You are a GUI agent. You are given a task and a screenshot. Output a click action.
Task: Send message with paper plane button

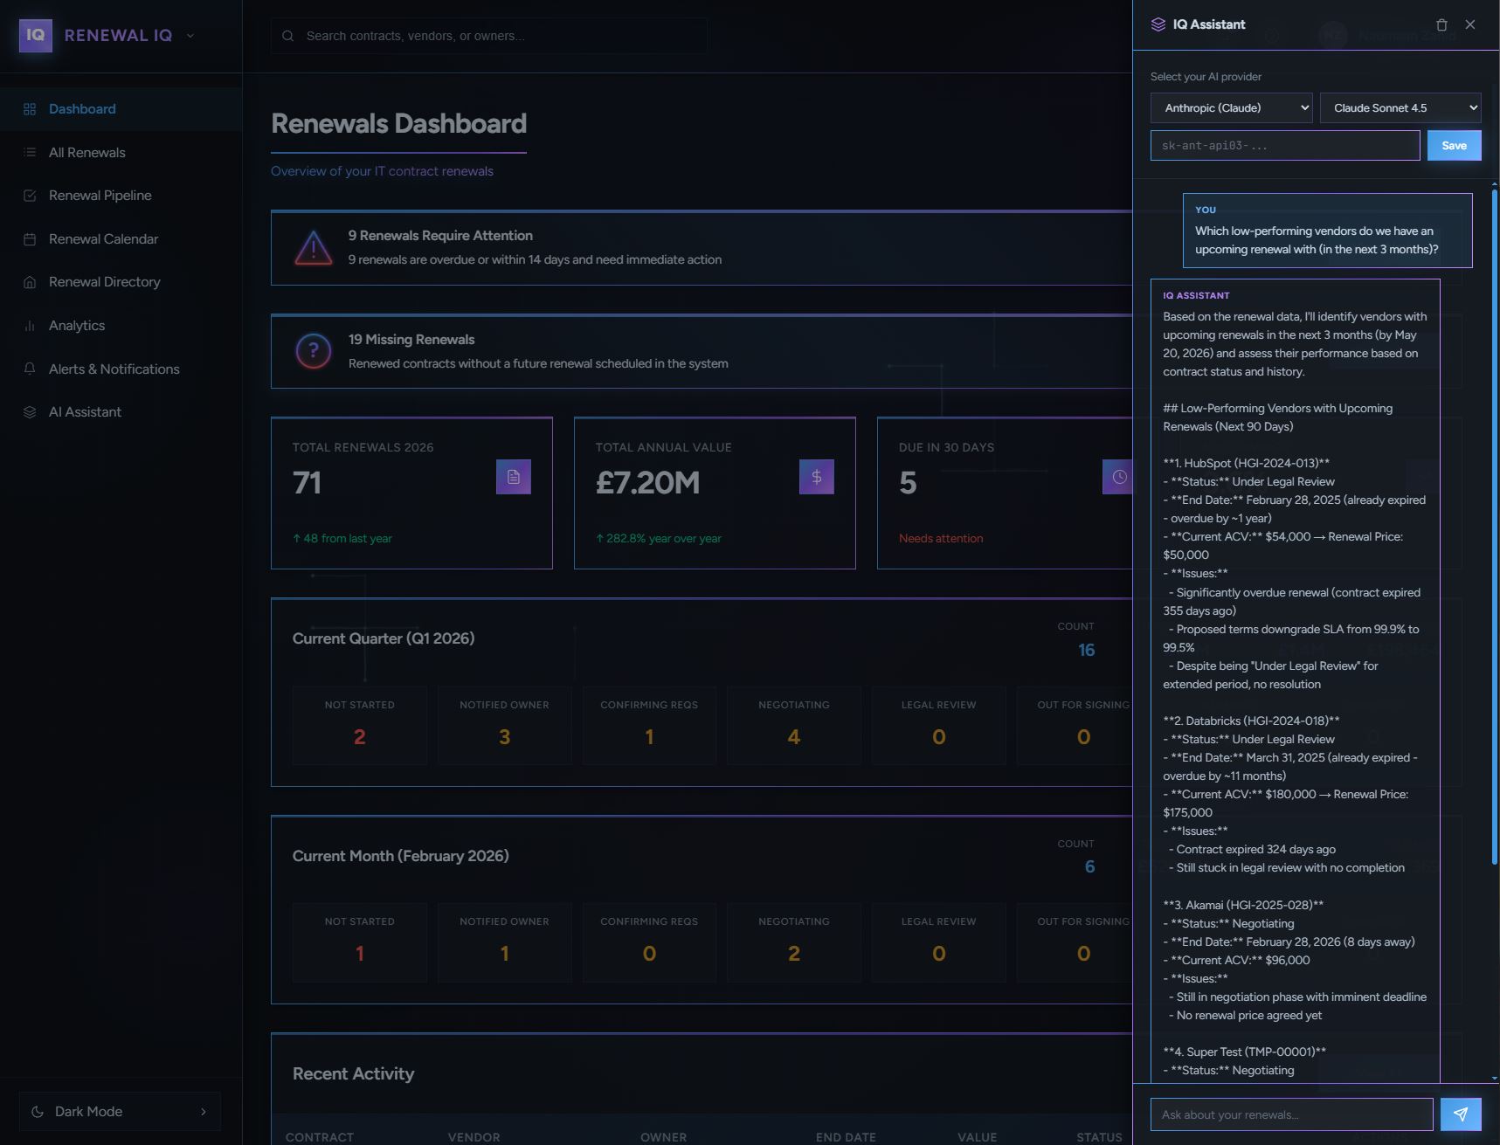coord(1461,1114)
